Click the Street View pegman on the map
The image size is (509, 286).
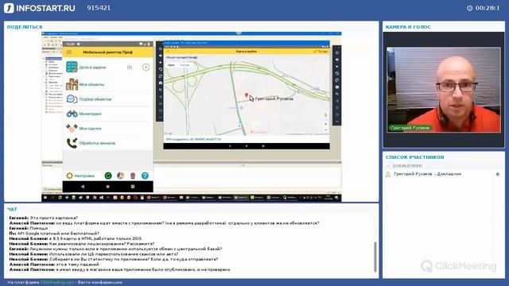pyautogui.click(x=325, y=114)
